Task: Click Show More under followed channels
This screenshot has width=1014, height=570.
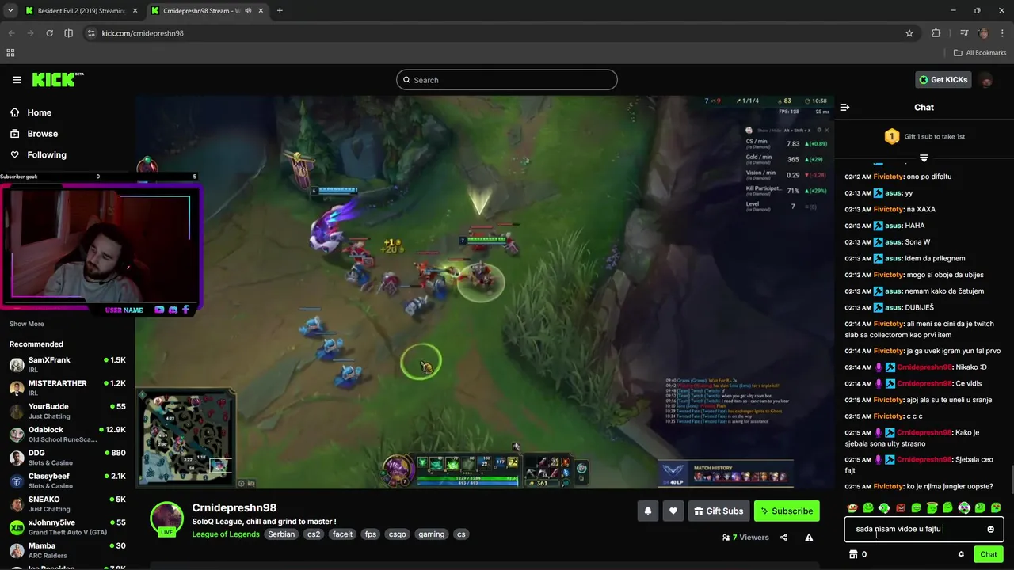Action: [27, 324]
